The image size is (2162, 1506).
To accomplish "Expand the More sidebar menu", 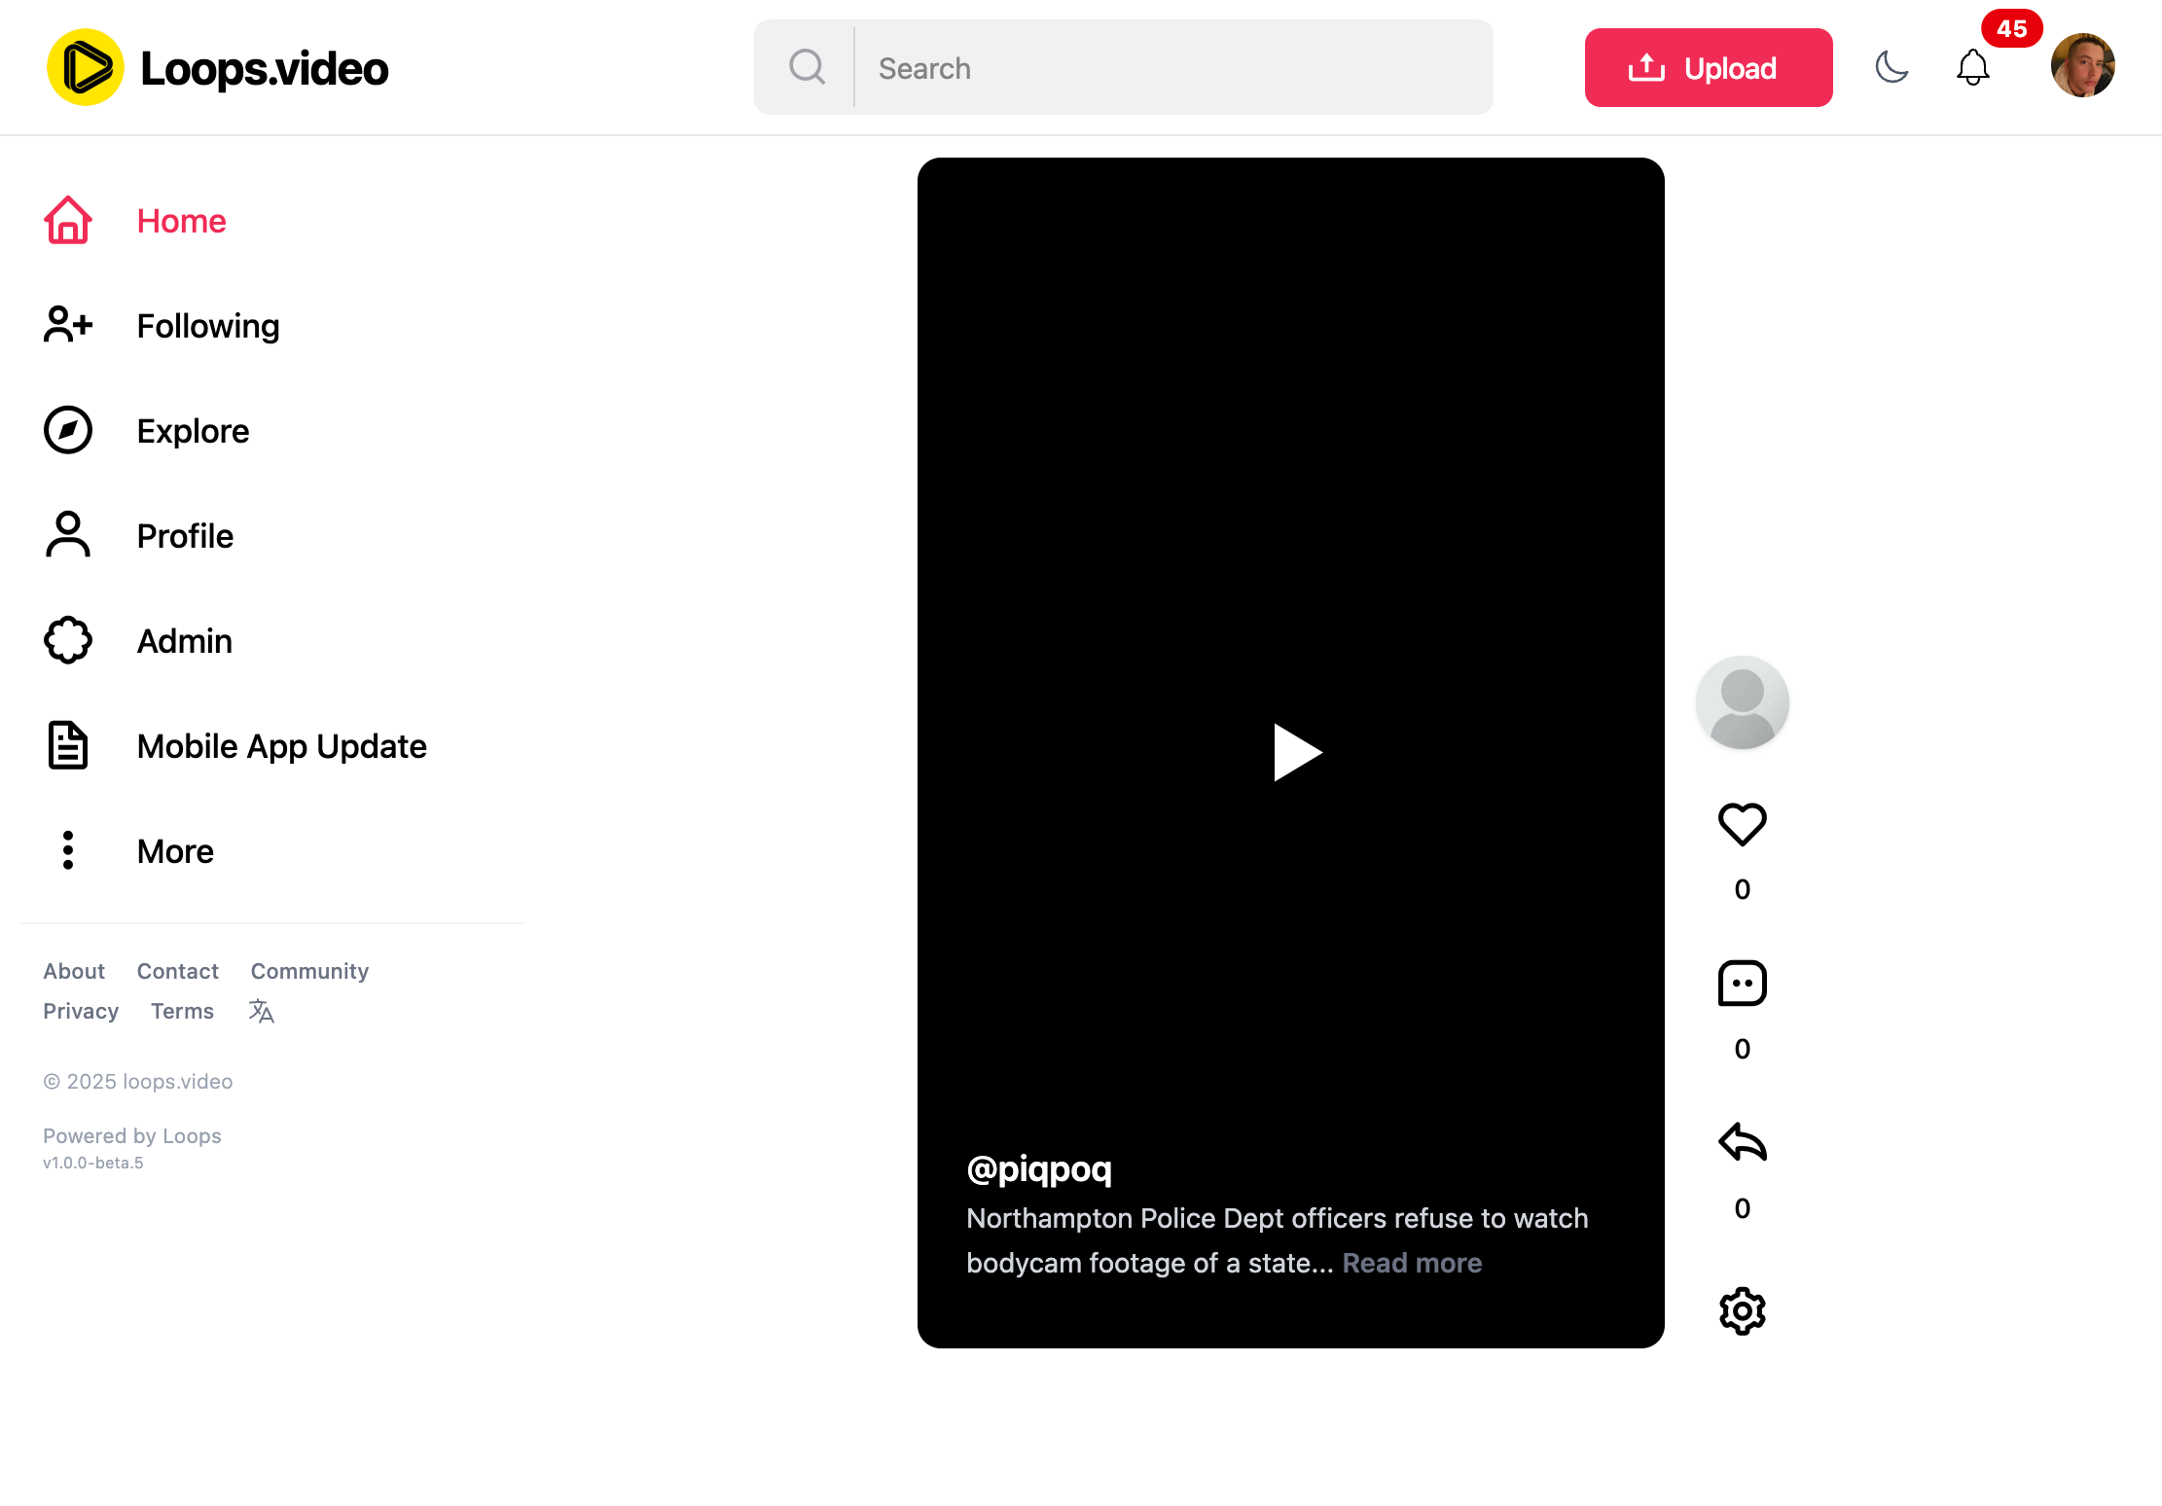I will click(175, 850).
